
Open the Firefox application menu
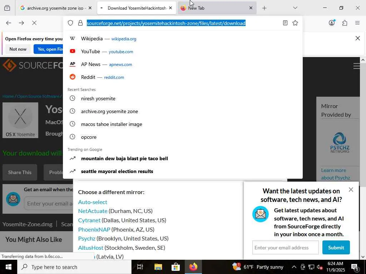357,23
